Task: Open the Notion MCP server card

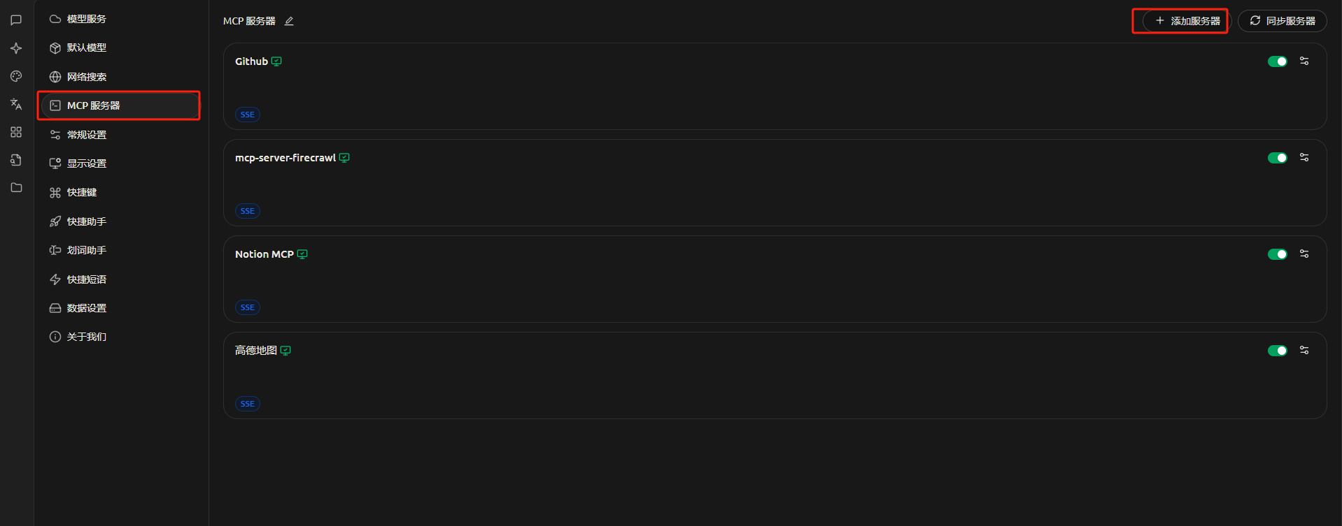Action: [x=775, y=279]
